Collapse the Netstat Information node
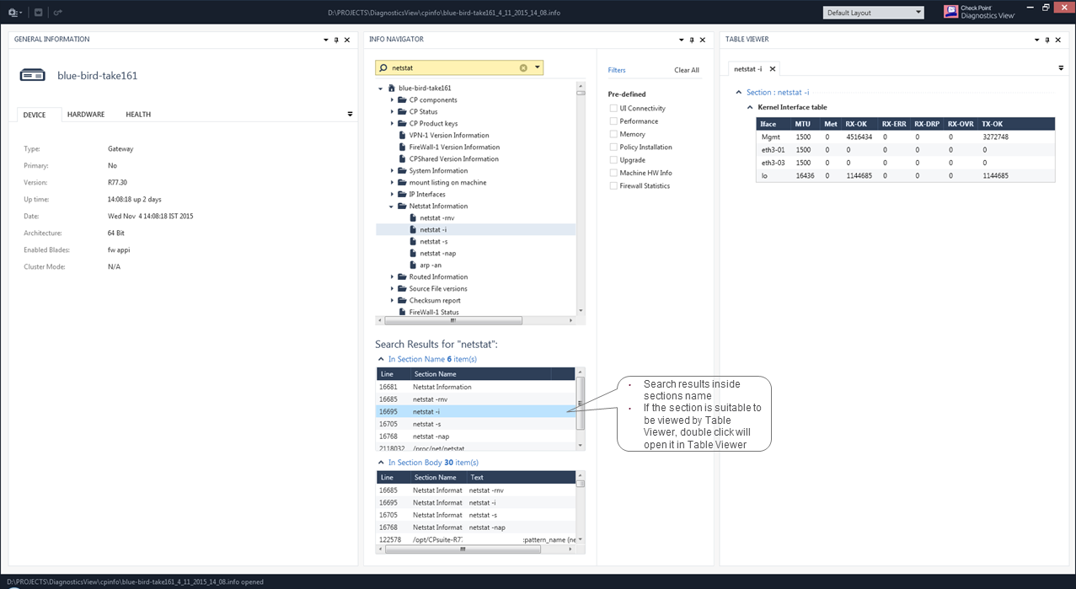Screen dimensions: 1076x589 click(392, 206)
